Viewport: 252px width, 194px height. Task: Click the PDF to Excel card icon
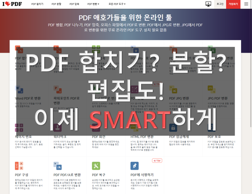click(212, 49)
